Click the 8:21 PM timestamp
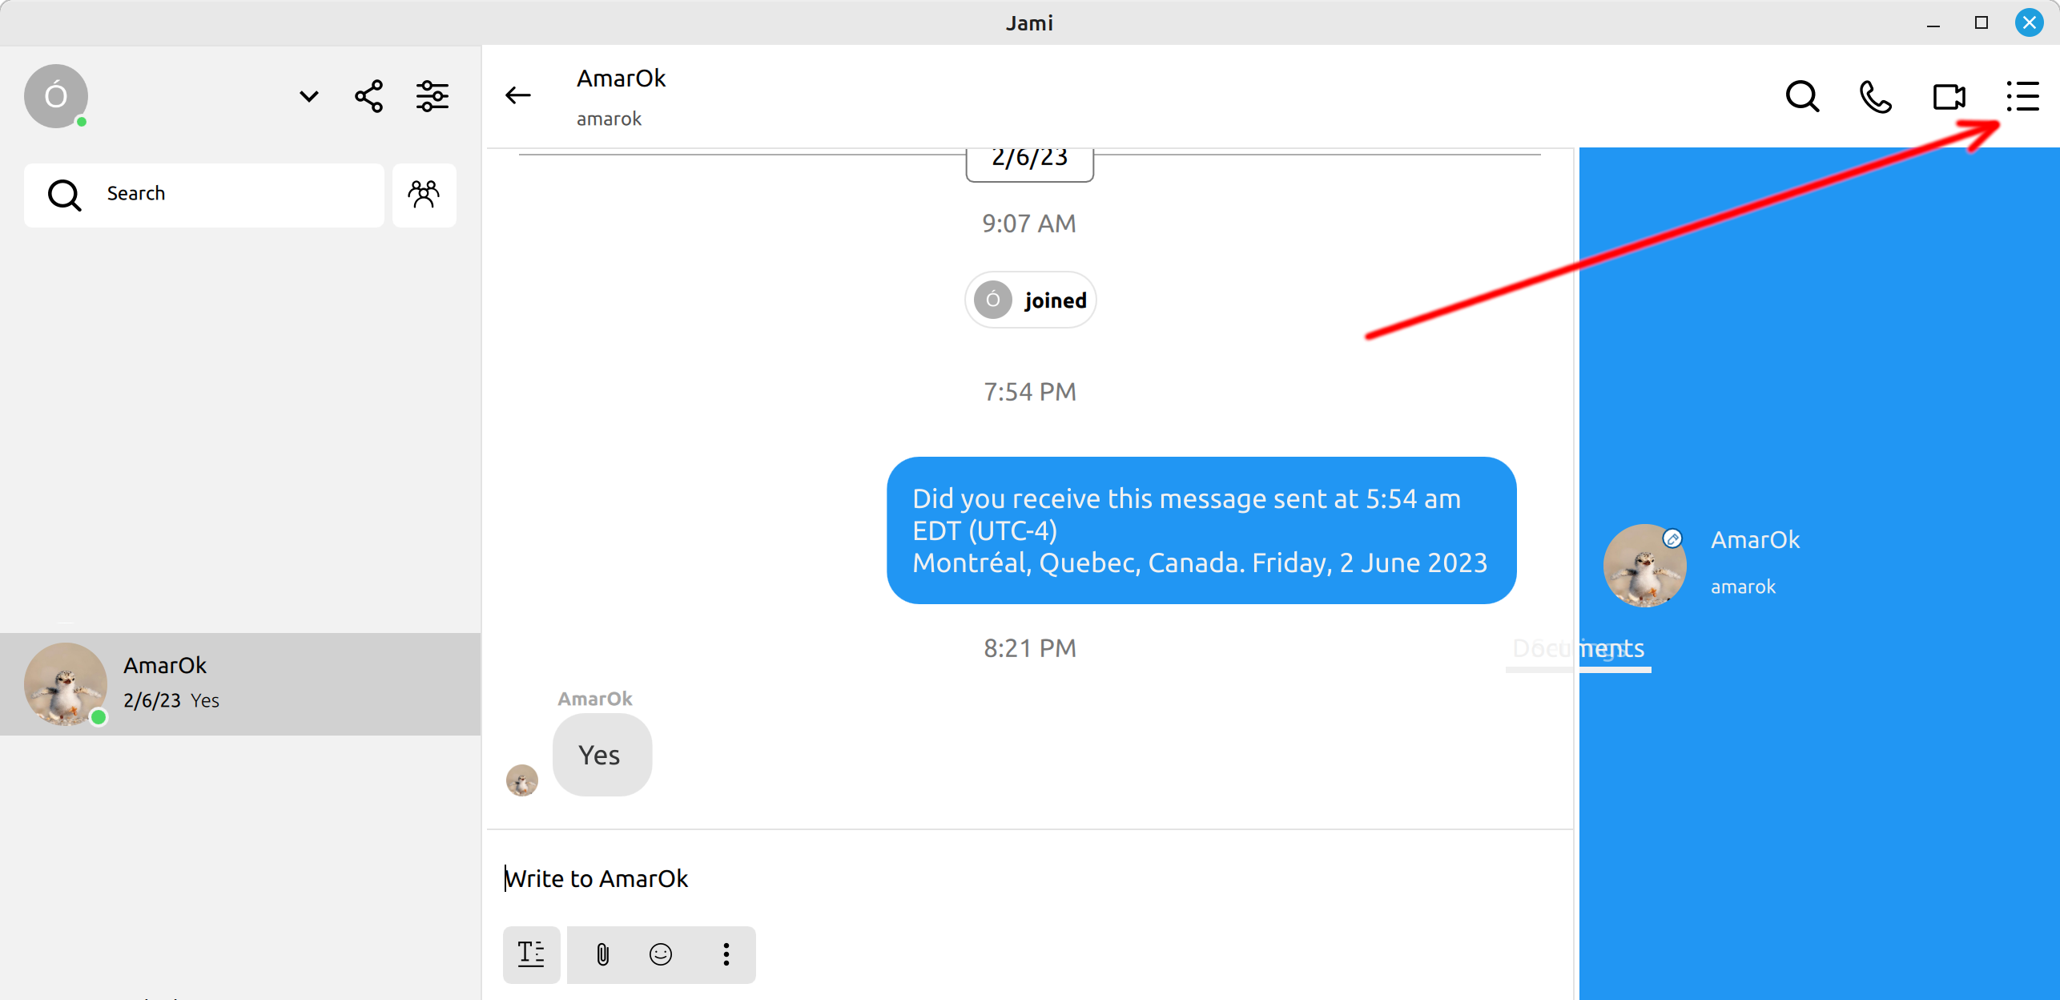The width and height of the screenshot is (2060, 1000). pyautogui.click(x=1030, y=648)
